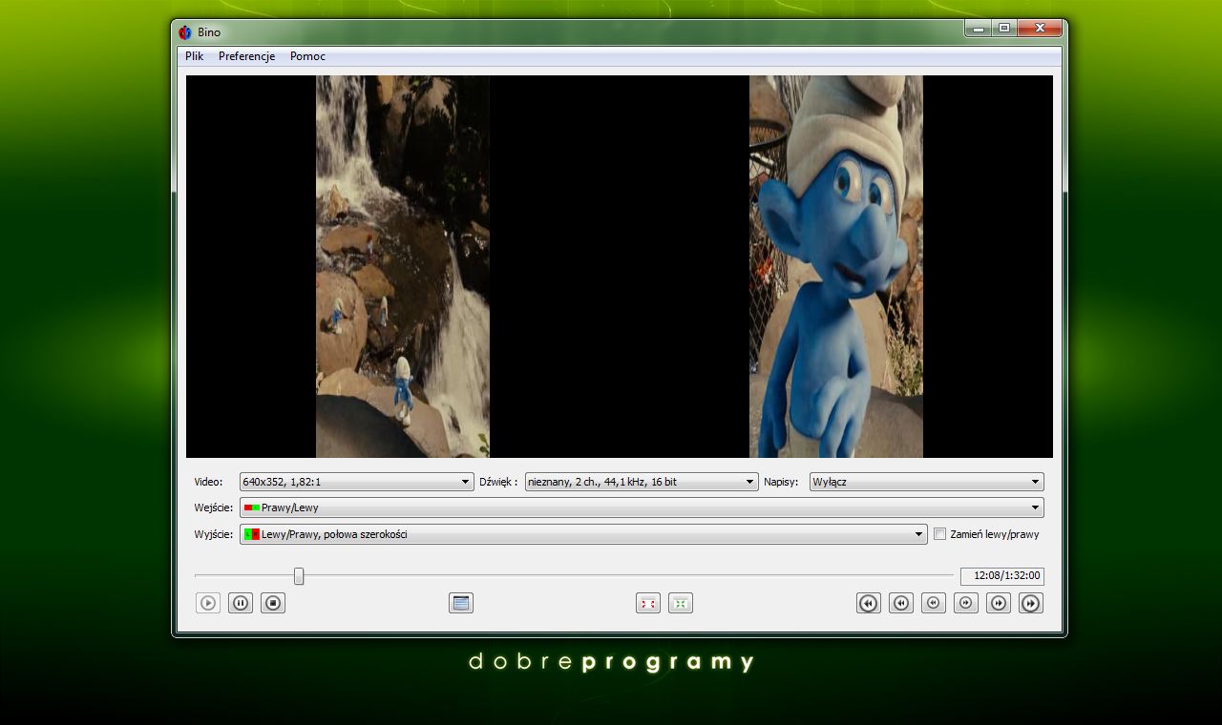
Task: Seek backward by the largest step
Action: point(869,603)
